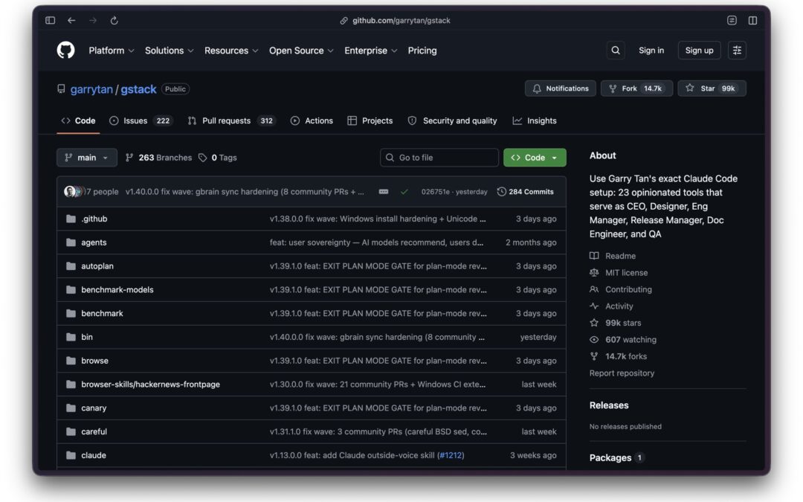803x502 pixels.
Task: Open the autoplan folder
Action: point(97,266)
